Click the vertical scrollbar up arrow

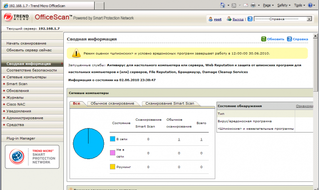pyautogui.click(x=315, y=36)
